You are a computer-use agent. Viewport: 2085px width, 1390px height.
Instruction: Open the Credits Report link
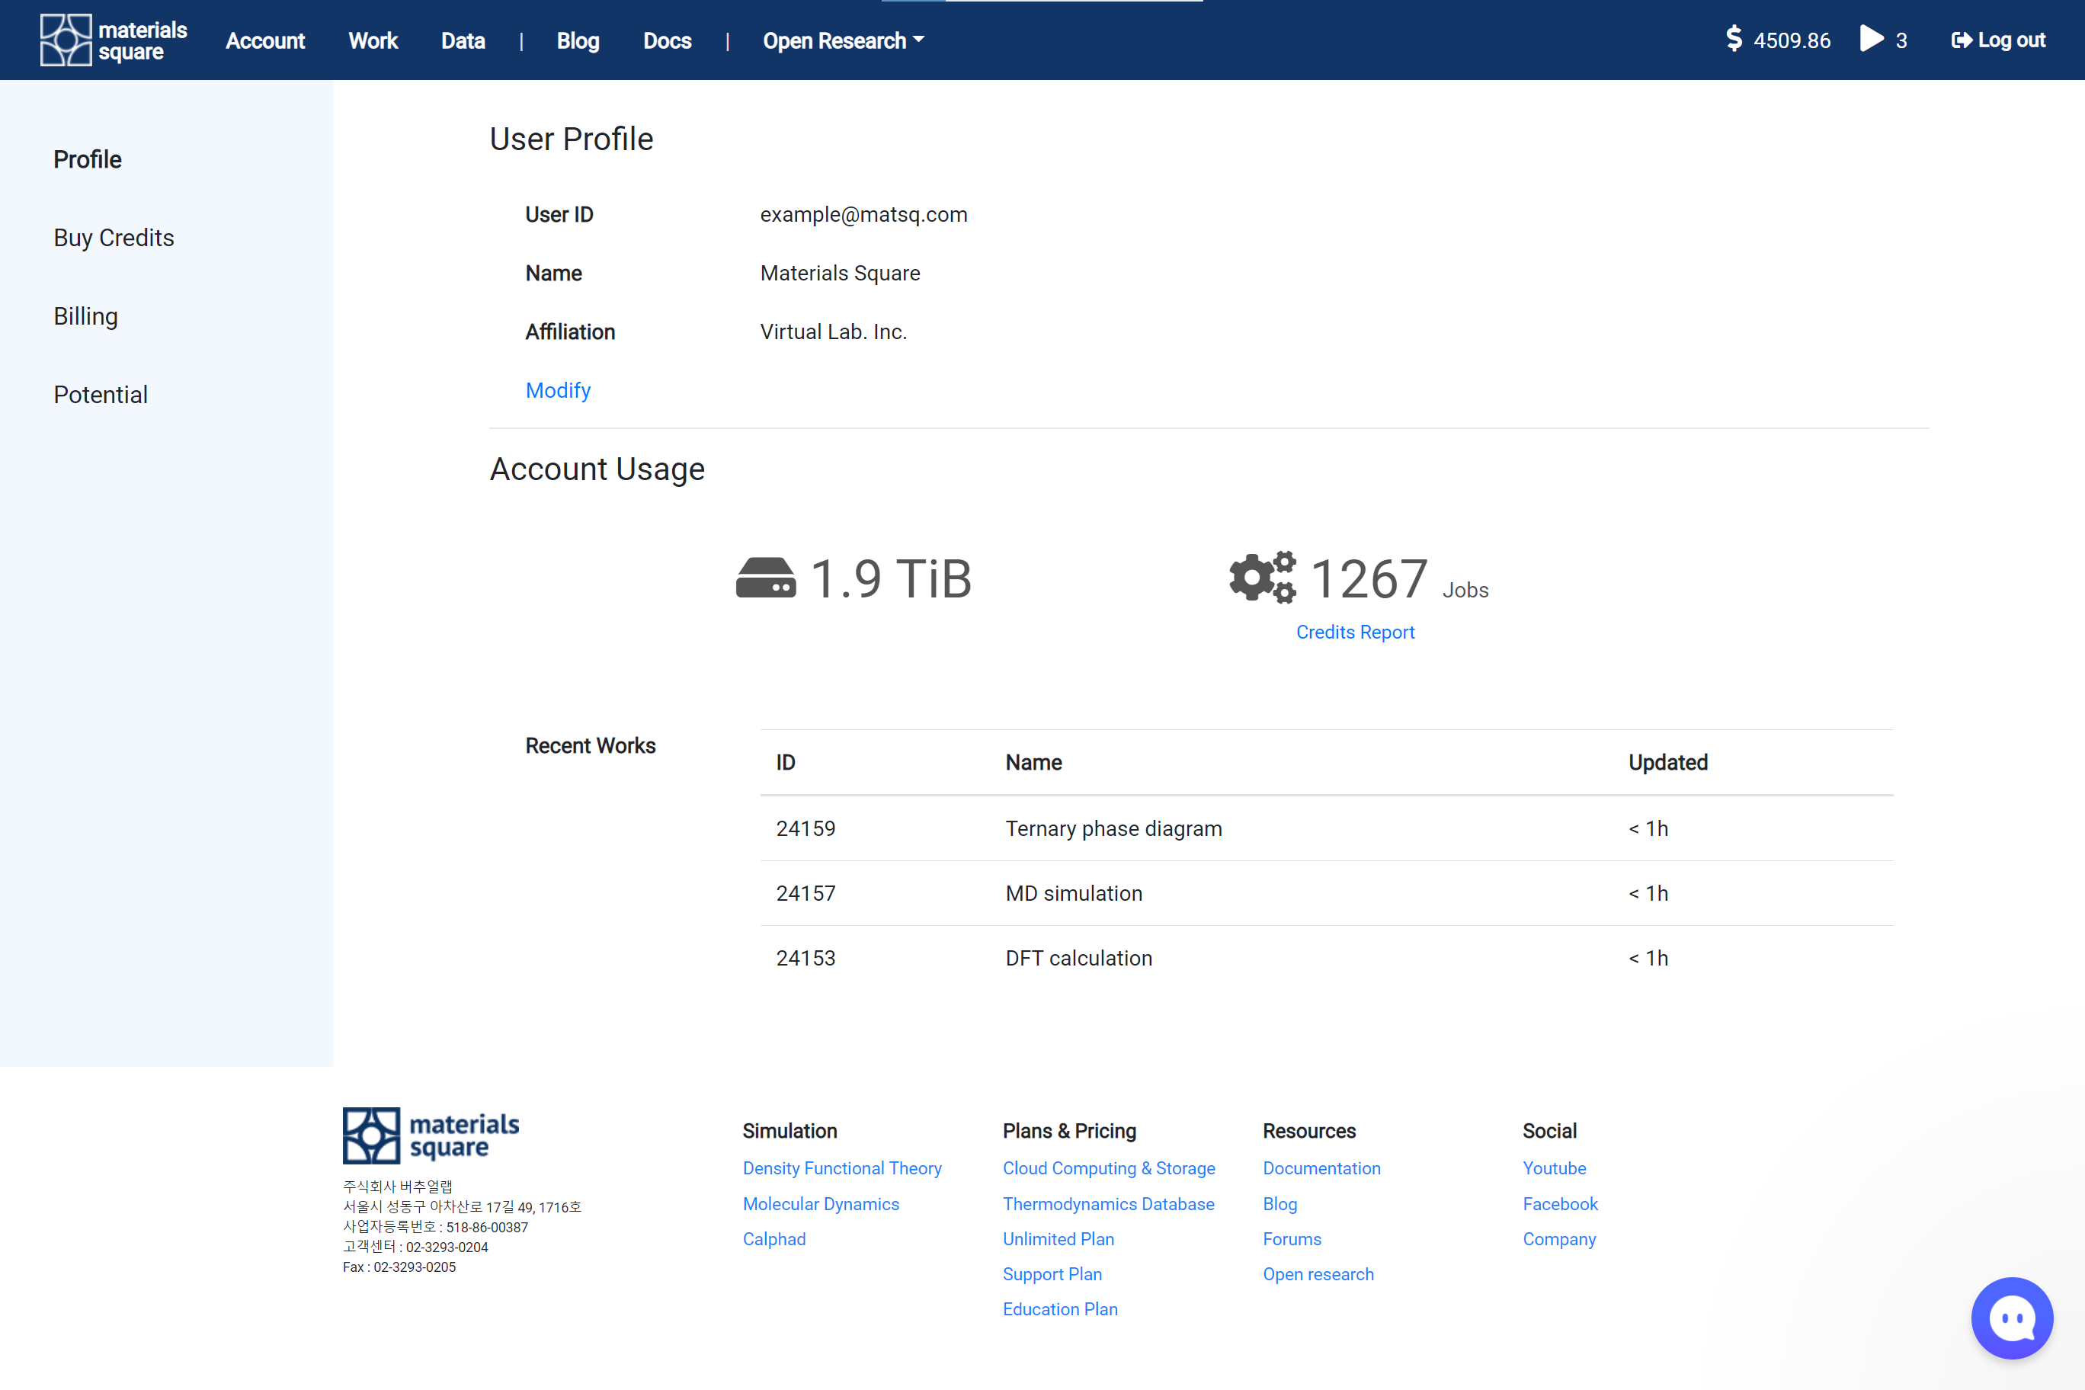1354,632
